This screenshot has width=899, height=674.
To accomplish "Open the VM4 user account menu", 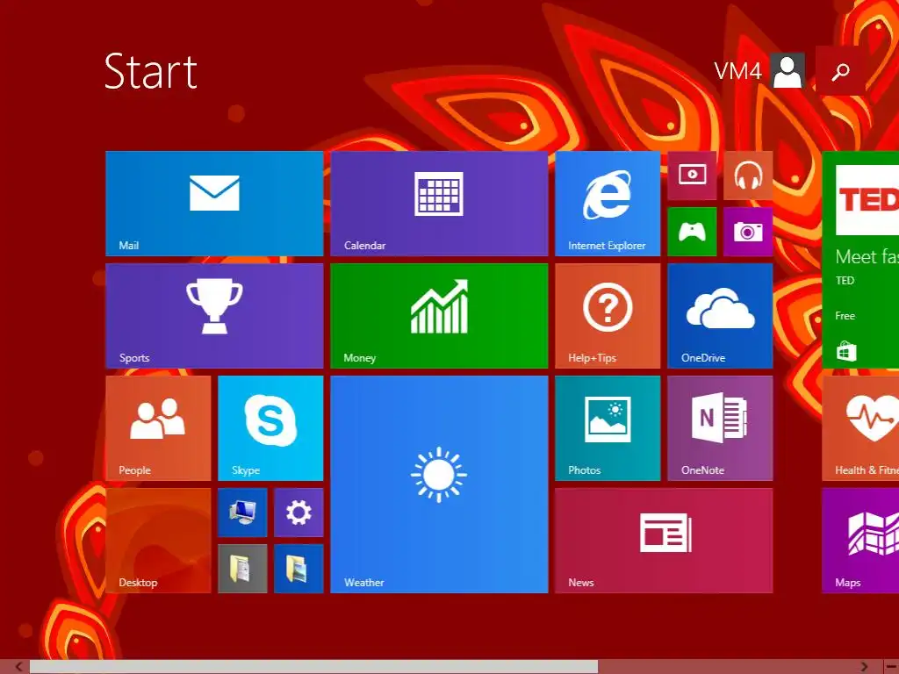I will coord(759,71).
